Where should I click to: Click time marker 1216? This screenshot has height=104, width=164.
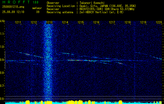tap(96, 22)
